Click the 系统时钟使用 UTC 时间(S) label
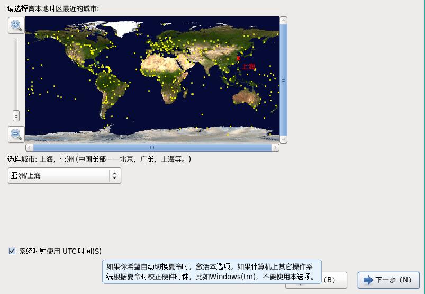The width and height of the screenshot is (425, 294). [x=60, y=251]
